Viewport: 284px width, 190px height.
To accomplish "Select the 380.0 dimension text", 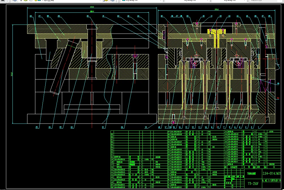I will click(x=92, y=11).
